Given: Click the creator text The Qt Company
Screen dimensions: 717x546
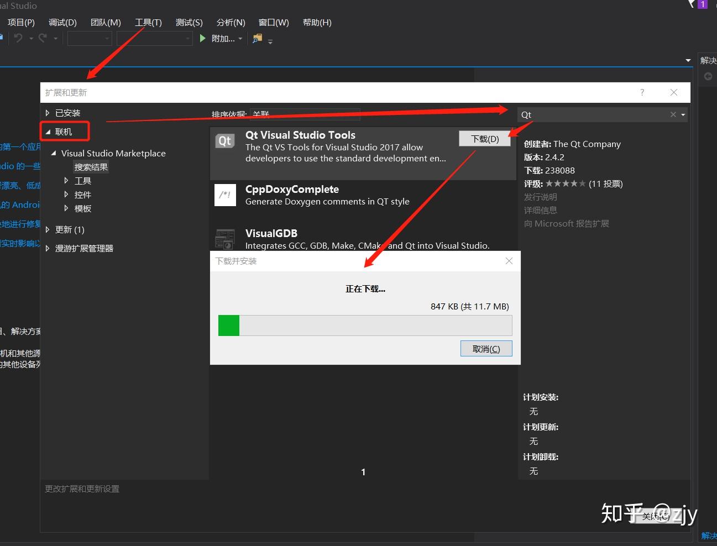Looking at the screenshot, I should [587, 144].
